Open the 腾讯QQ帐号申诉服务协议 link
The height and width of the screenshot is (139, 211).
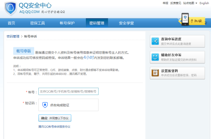(x=55, y=127)
